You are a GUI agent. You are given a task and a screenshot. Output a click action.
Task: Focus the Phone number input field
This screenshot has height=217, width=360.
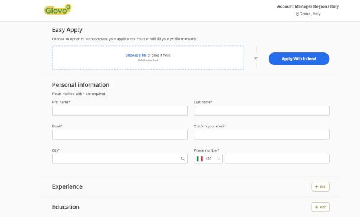point(277,159)
